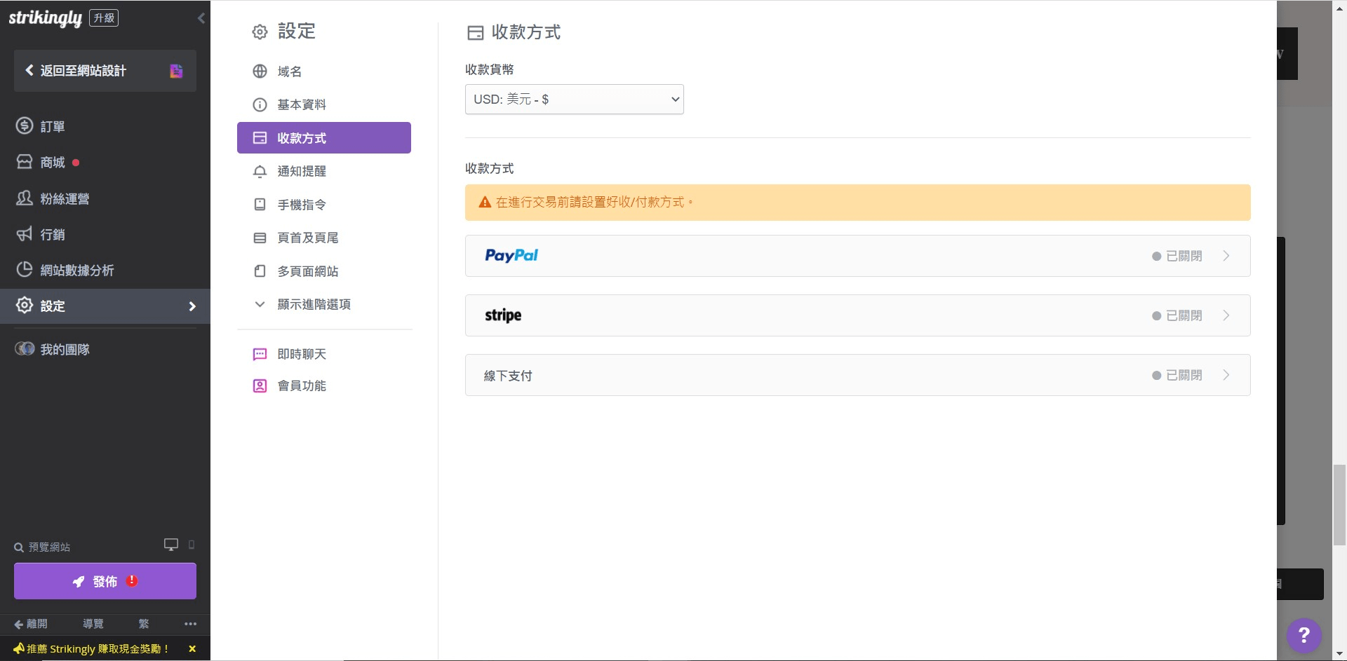Open the help question mark button
1347x661 pixels.
[1304, 635]
